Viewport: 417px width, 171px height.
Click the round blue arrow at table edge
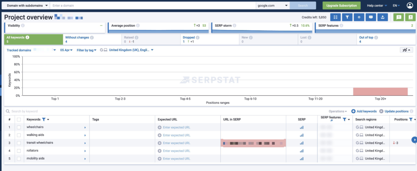(x=414, y=139)
